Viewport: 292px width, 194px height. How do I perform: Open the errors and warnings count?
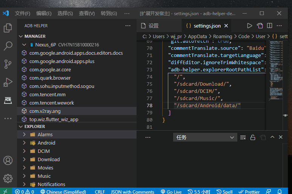[x=25, y=192]
